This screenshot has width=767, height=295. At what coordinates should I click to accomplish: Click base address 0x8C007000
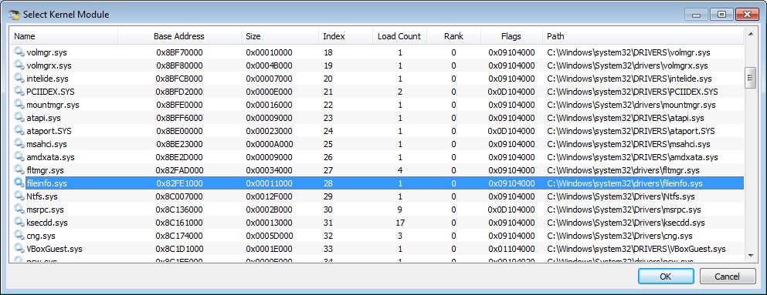pyautogui.click(x=179, y=196)
